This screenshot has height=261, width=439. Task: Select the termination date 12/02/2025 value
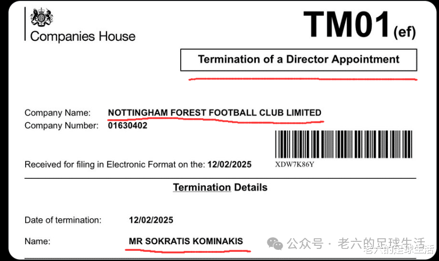click(151, 220)
